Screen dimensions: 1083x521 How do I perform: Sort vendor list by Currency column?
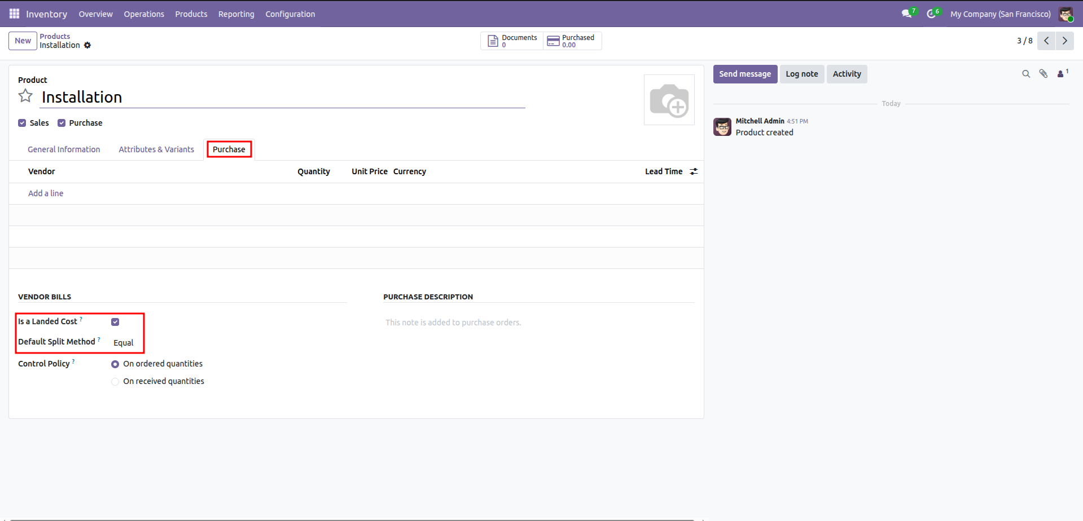click(410, 171)
